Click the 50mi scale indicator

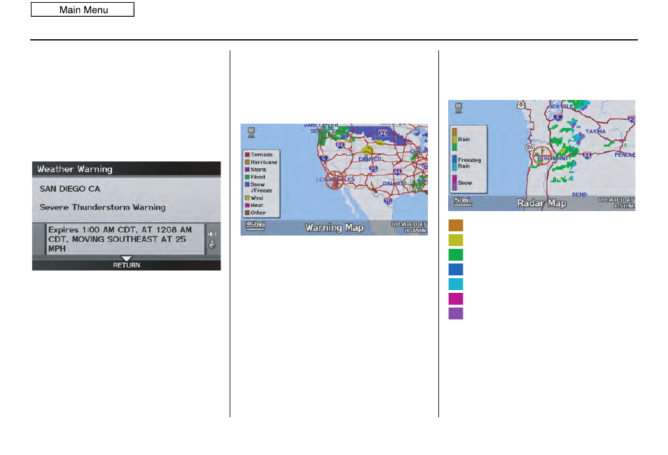click(x=463, y=201)
